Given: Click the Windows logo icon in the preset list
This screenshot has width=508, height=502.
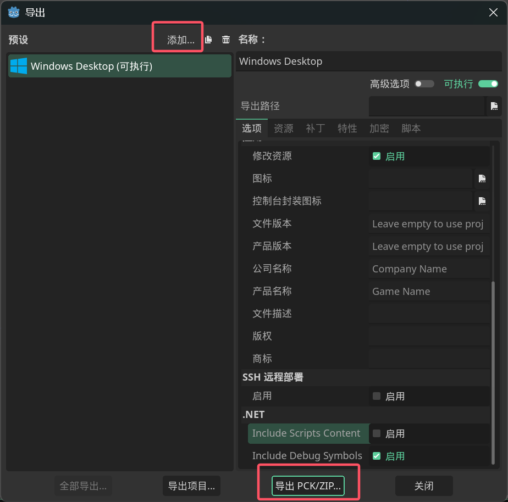Looking at the screenshot, I should click(19, 66).
